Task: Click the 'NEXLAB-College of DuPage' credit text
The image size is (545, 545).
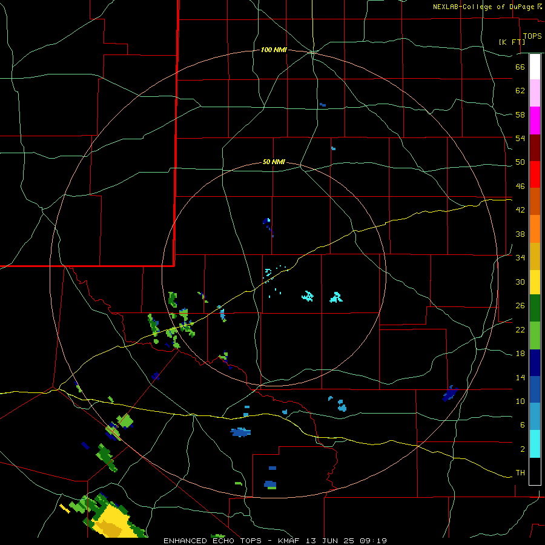Action: pos(484,7)
